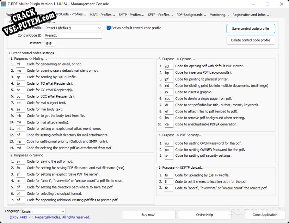The width and height of the screenshot is (289, 223).
Task: Click the 'af' code field for appending pdf files
Action: click(20, 200)
